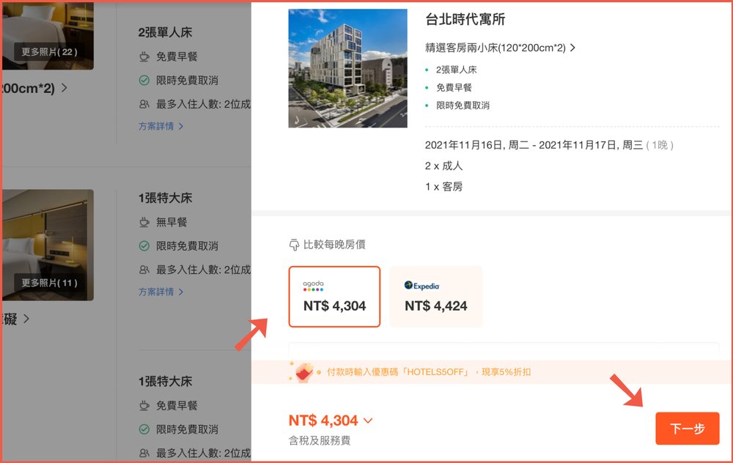Image resolution: width=733 pixels, height=463 pixels.
Task: Click the price-tag icon next to 比較每晚房價
Action: click(293, 245)
